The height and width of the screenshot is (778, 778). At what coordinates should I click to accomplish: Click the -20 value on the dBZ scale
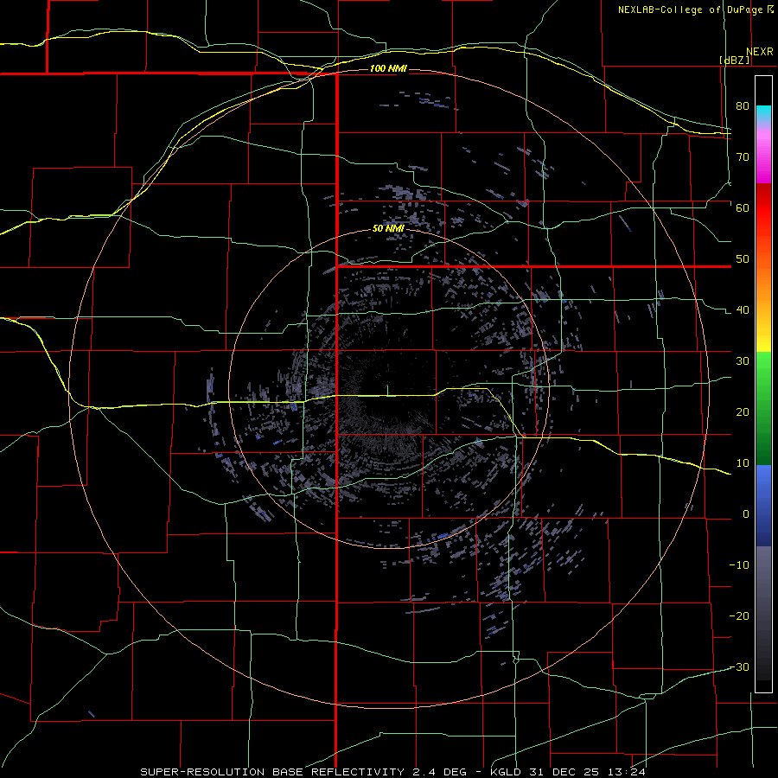(x=739, y=616)
